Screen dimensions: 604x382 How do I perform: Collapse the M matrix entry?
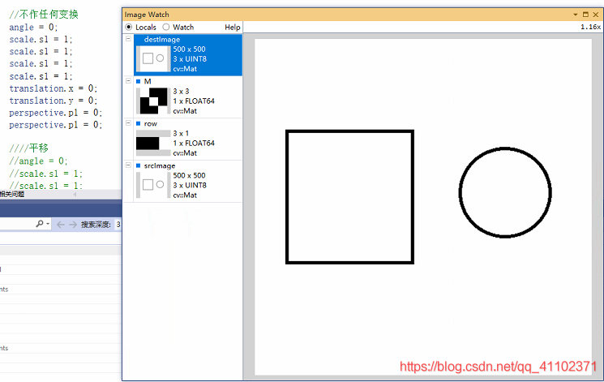(x=128, y=81)
